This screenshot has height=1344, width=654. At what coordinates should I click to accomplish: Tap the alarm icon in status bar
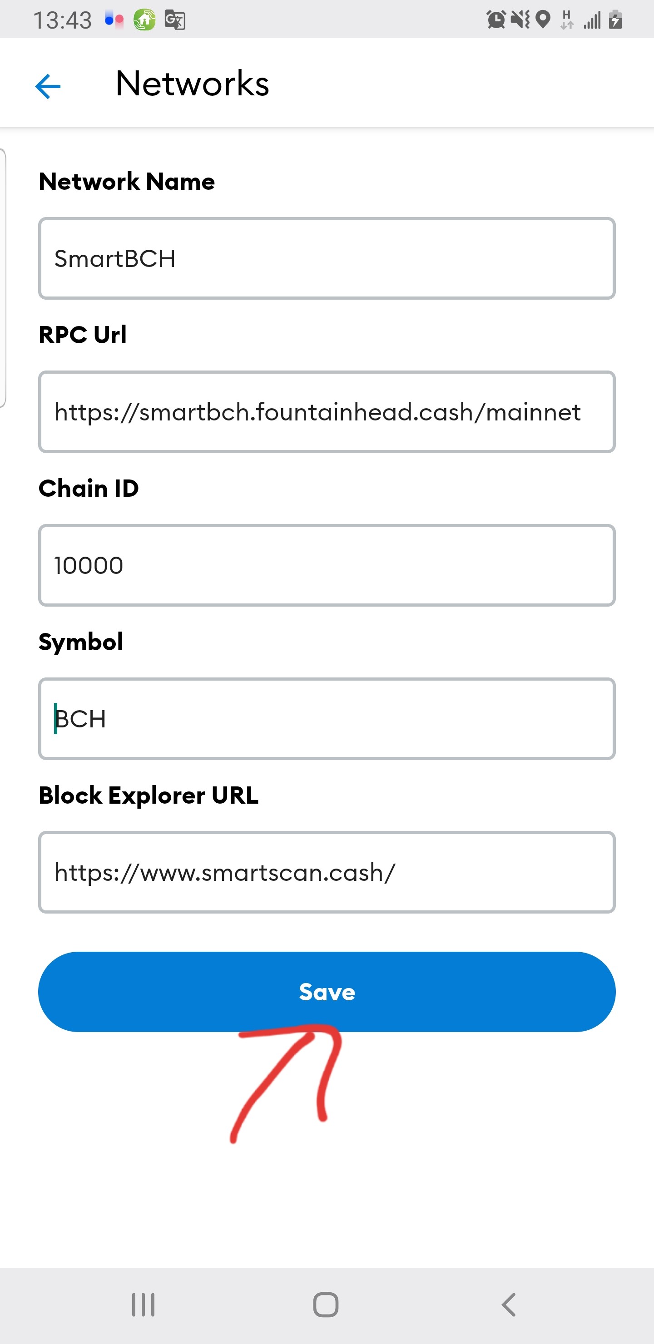[x=496, y=20]
